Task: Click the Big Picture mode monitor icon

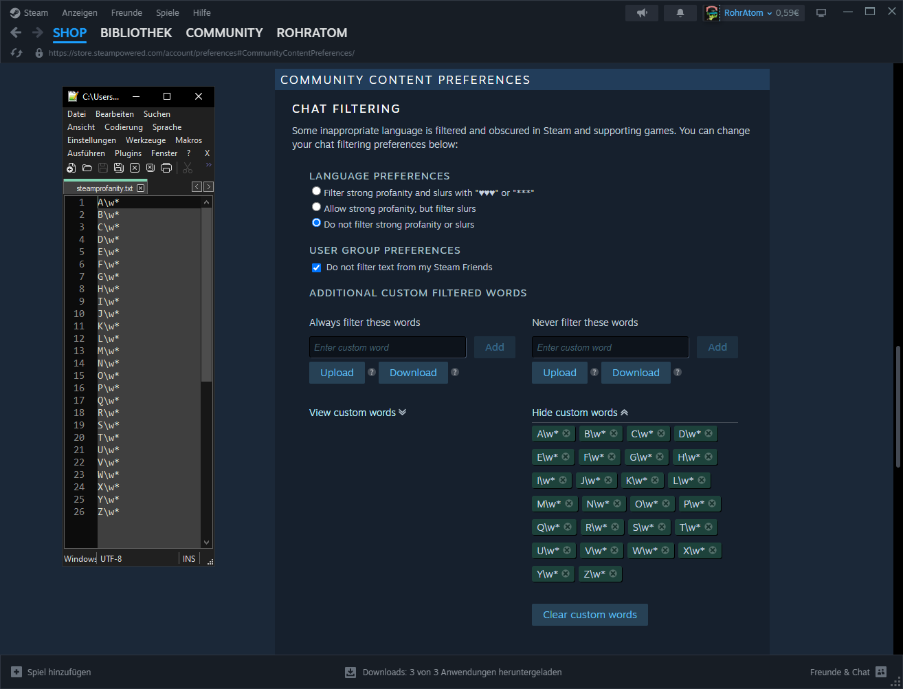Action: point(821,13)
